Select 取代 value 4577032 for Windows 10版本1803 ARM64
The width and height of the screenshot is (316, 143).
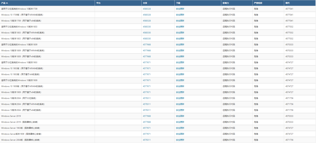[289, 33]
